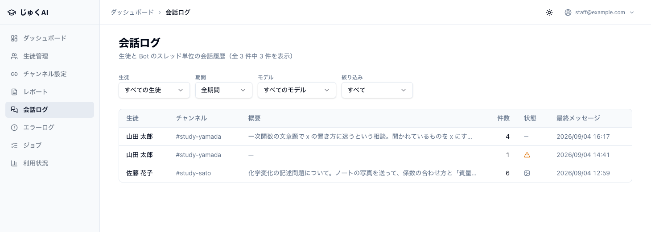Expand the staff@example.com account menu
This screenshot has width=651, height=232.
(599, 12)
